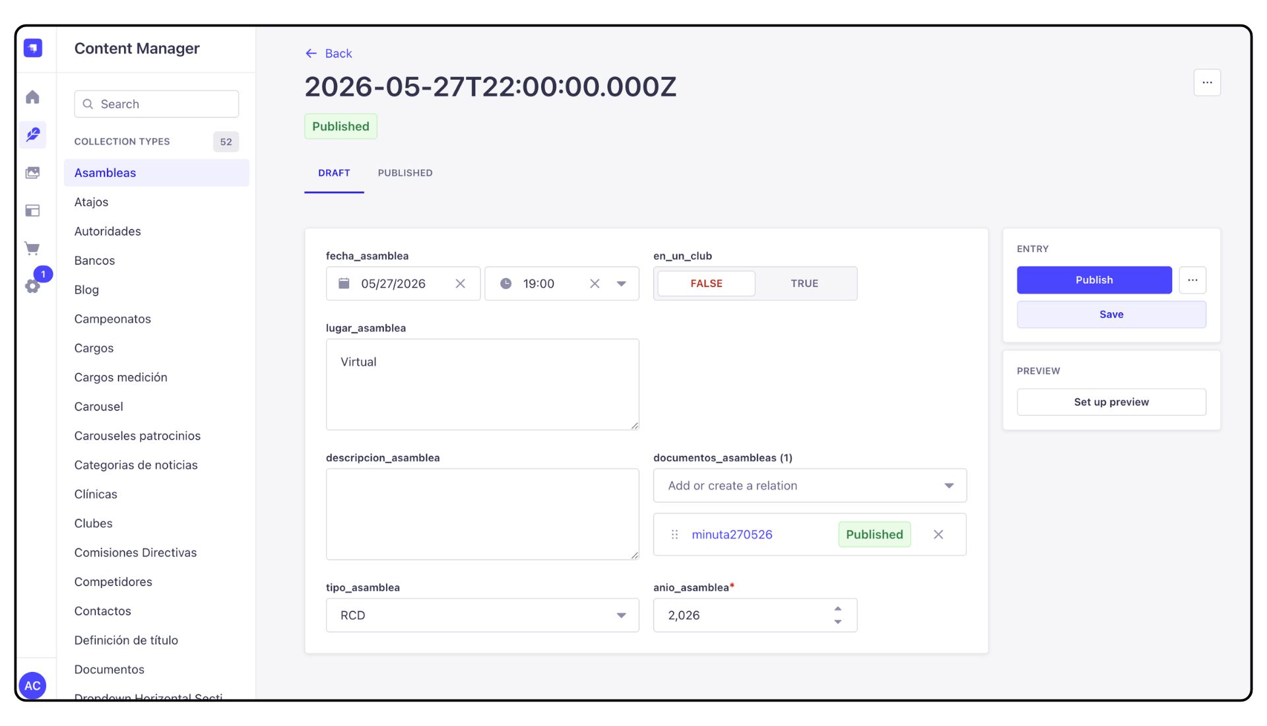
Task: Open Content-Type Builder layout icon
Action: (33, 211)
